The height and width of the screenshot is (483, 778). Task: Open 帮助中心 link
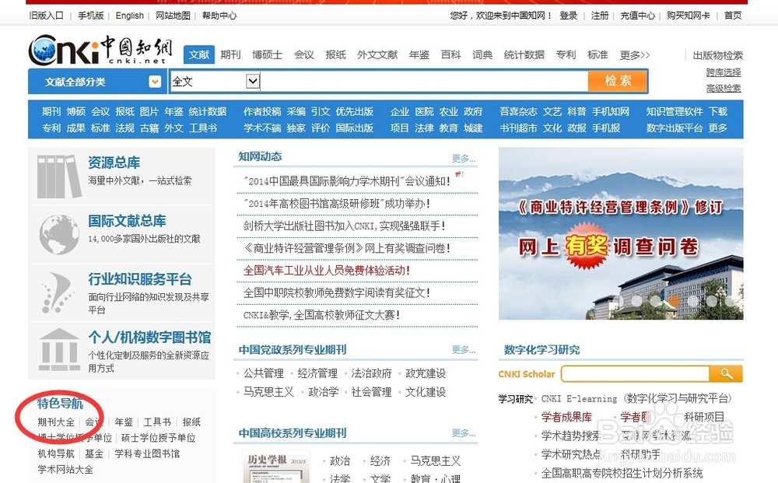pos(219,16)
